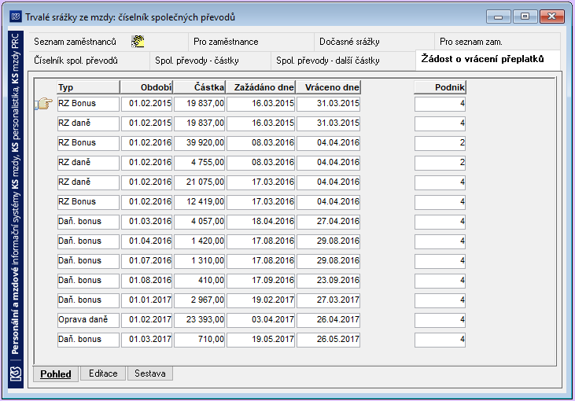The height and width of the screenshot is (401, 575).
Task: Click amount field 1 310,00
Action: tap(199, 261)
